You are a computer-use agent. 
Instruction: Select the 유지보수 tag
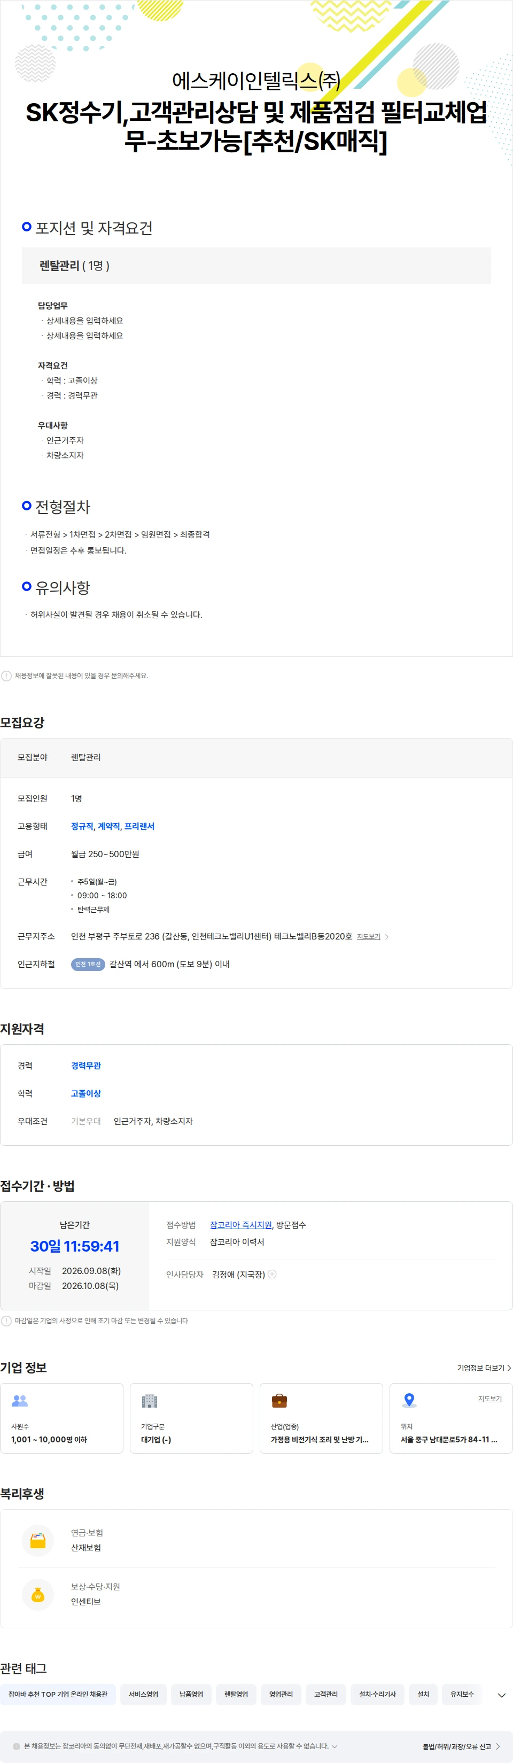[462, 1694]
